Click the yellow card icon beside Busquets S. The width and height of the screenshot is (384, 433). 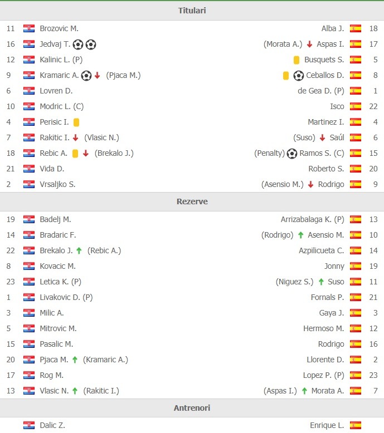(296, 60)
